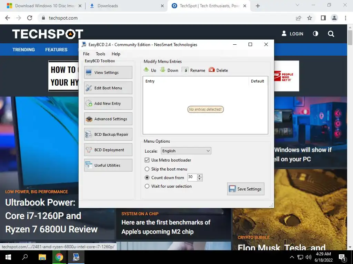Open Chrome side panel icon
Screen dimensions: 353x264
(x=323, y=18)
